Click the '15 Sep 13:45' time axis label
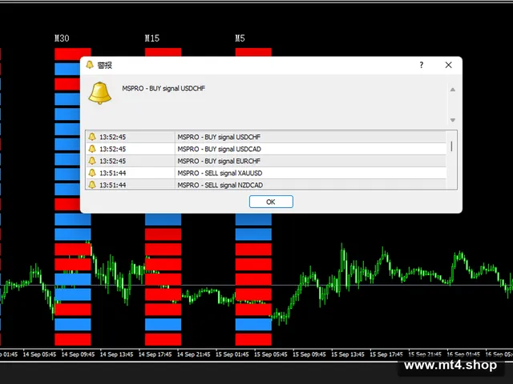513x384 pixels. [348, 354]
